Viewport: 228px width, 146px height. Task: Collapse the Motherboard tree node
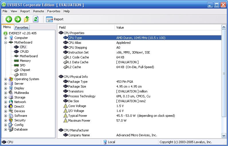click(5, 42)
